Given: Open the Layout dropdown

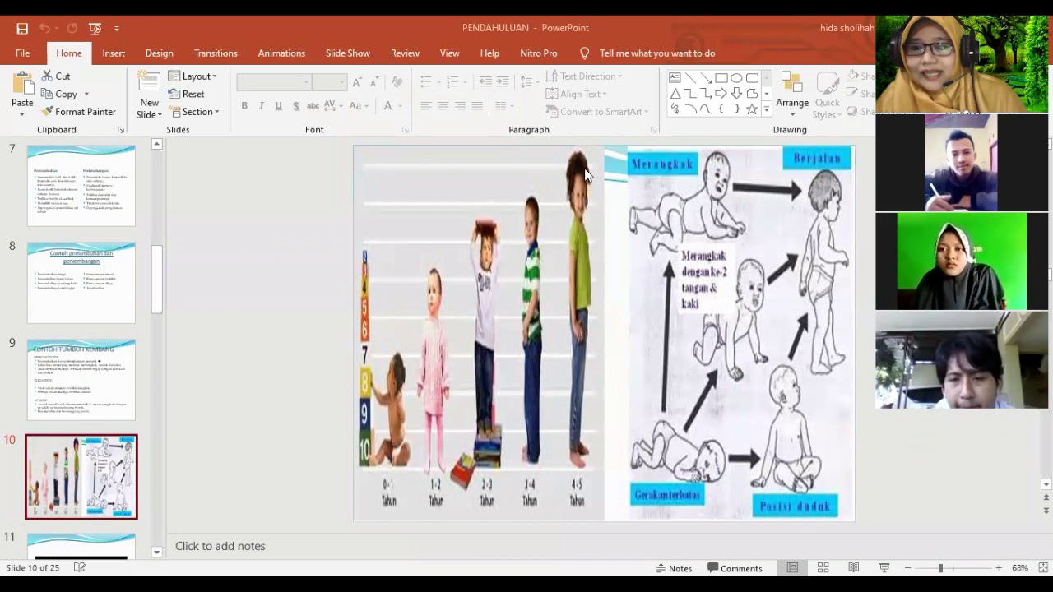Looking at the screenshot, I should [x=193, y=76].
